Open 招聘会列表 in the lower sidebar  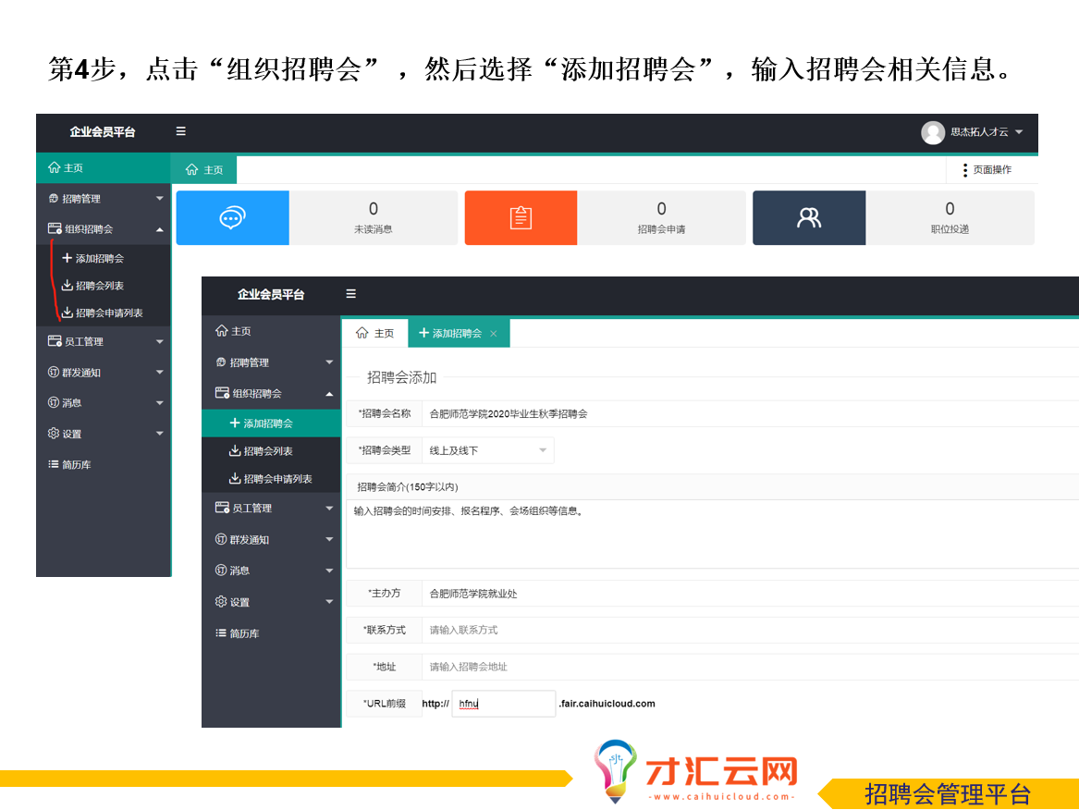(x=267, y=451)
